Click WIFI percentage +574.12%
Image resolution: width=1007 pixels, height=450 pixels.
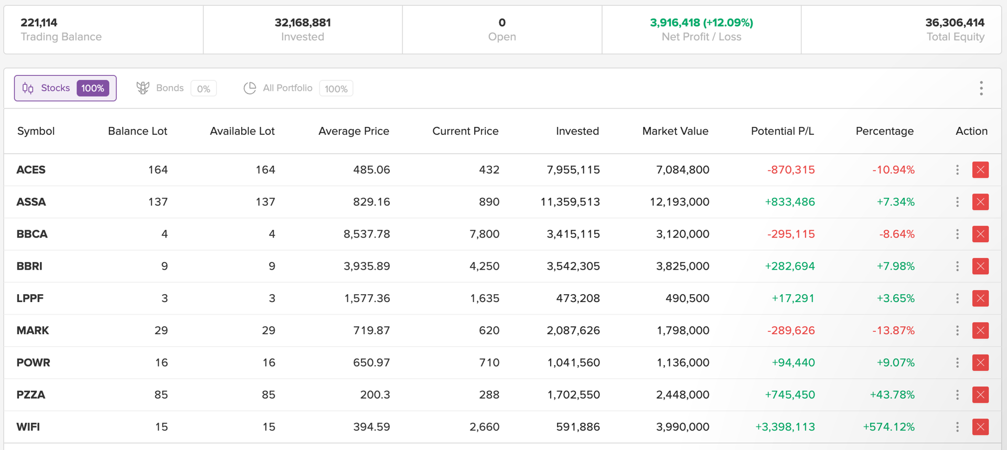[888, 427]
